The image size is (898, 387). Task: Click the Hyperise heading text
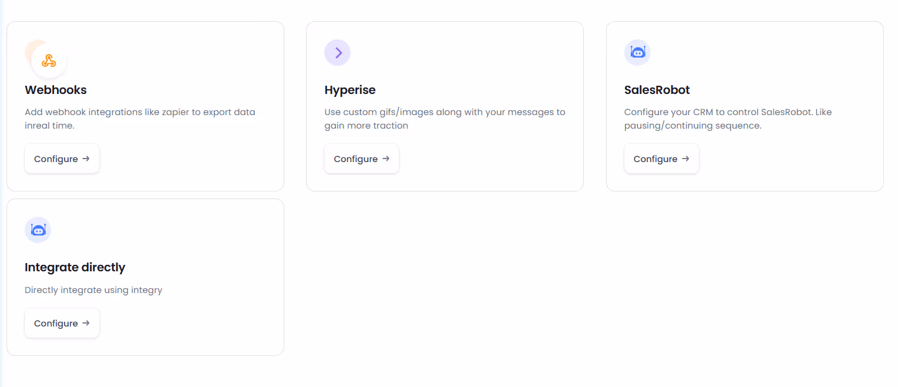[350, 90]
